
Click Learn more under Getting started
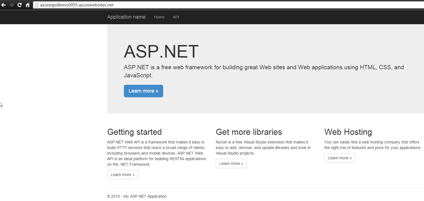click(x=123, y=175)
